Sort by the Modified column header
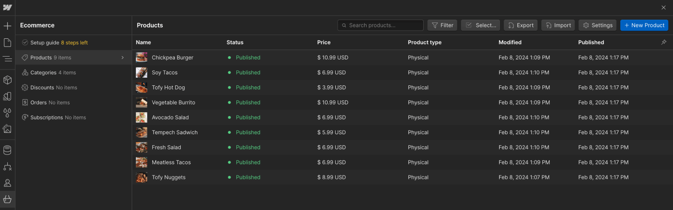 click(x=510, y=42)
